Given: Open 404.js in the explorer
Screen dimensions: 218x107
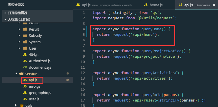Looking at the screenshot, I should pyautogui.click(x=34, y=55).
